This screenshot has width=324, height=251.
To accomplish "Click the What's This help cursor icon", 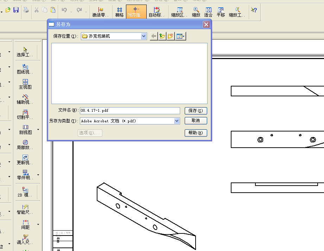I will [x=254, y=10].
